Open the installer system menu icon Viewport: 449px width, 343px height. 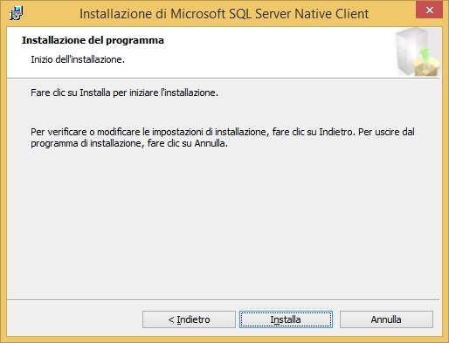[16, 14]
